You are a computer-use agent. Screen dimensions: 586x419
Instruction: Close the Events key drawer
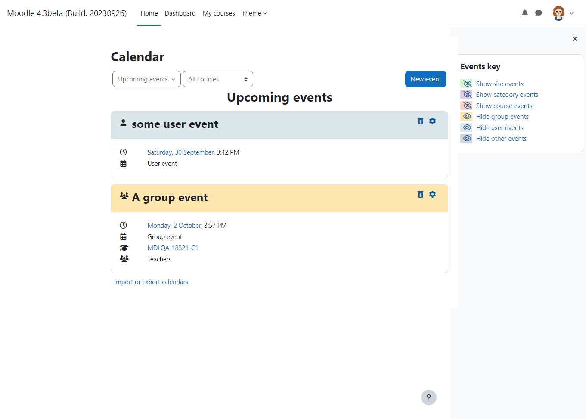click(574, 39)
